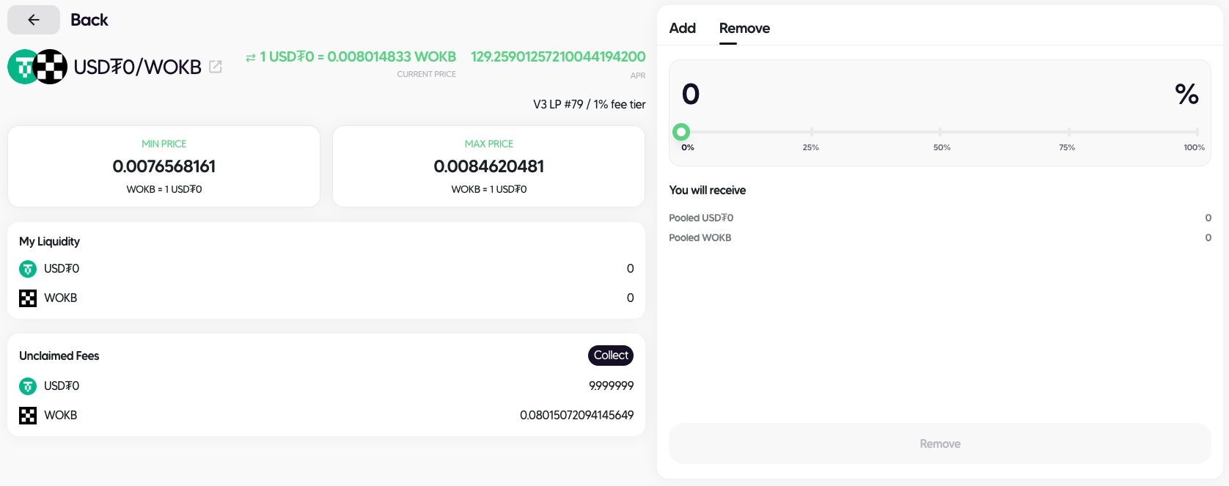Click the disabled Remove button at bottom

(x=939, y=443)
